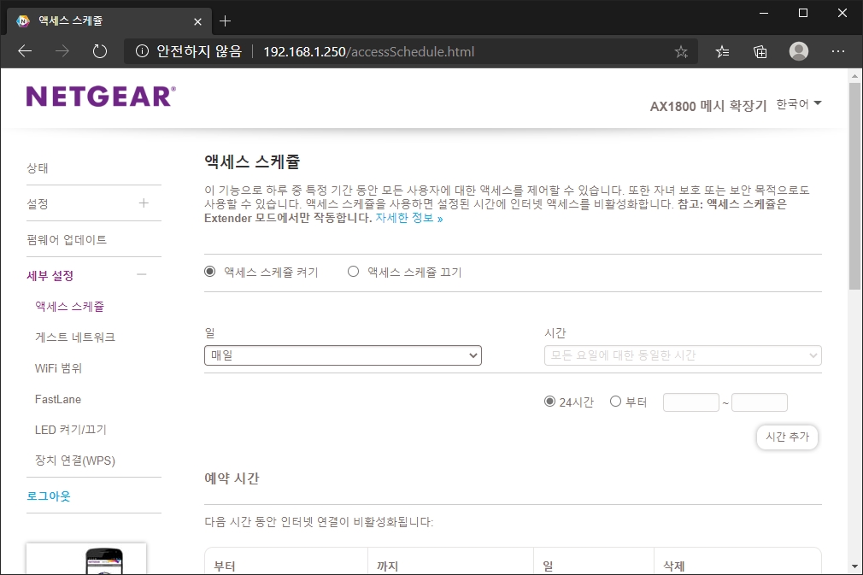Open the favorites list icon
Image resolution: width=863 pixels, height=575 pixels.
[723, 52]
